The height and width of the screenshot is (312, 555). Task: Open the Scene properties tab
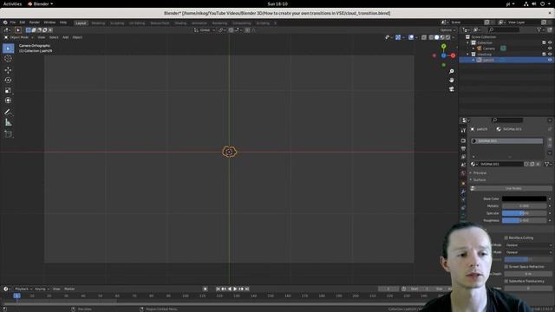[463, 165]
